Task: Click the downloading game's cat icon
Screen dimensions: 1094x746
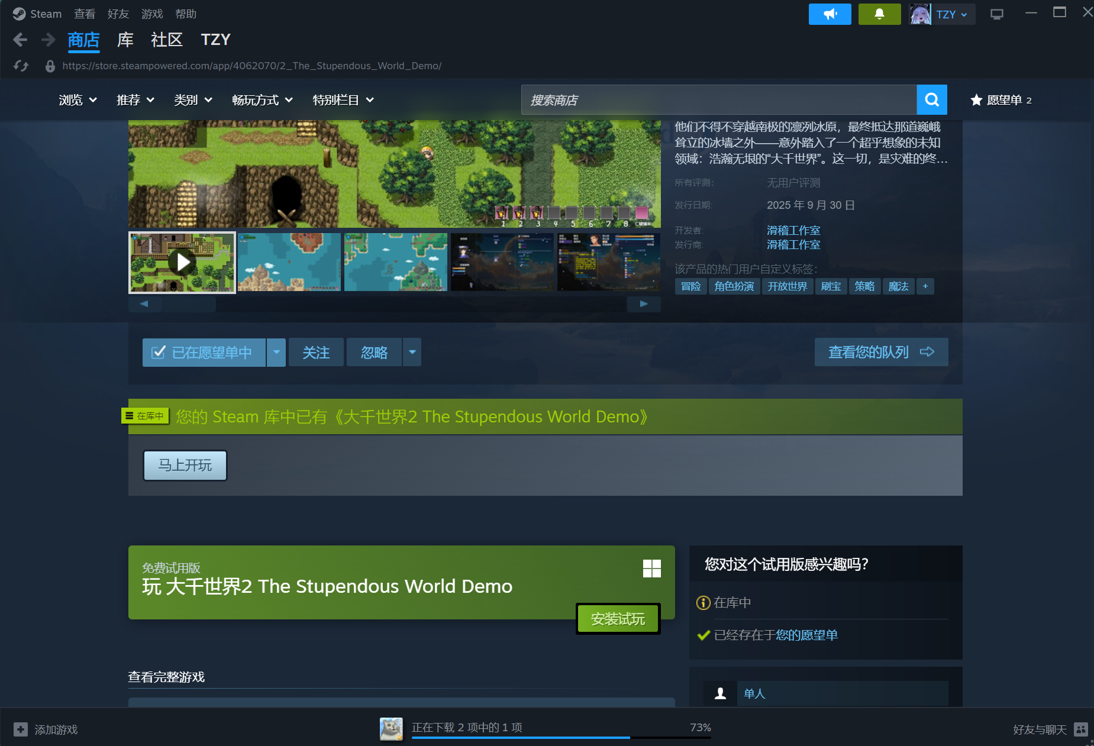Action: click(391, 729)
